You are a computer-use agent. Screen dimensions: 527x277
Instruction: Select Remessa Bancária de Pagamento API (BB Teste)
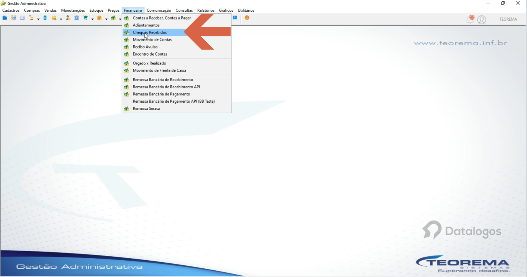[177, 101]
